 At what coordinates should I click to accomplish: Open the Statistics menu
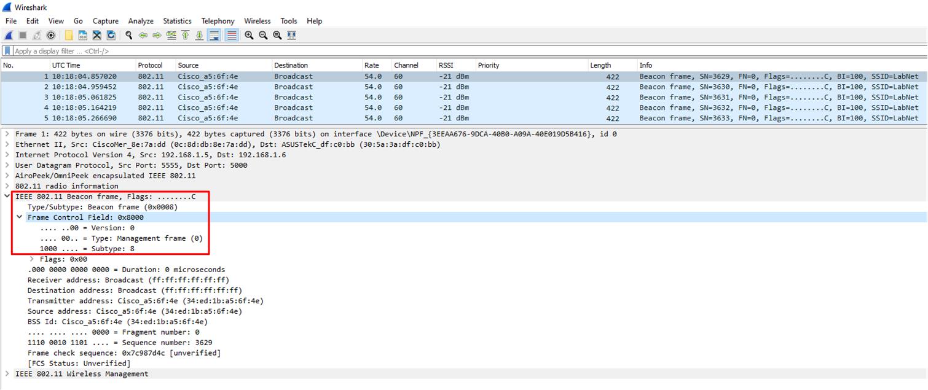177,21
